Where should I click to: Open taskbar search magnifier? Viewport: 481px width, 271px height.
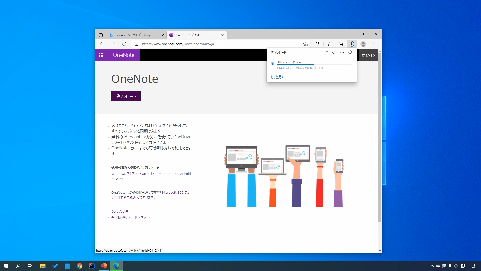point(18,266)
